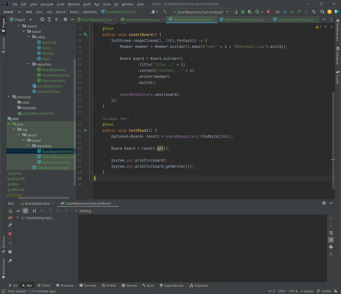Viewport: 341px width, 294px height.
Task: Click the Git Update Project arrow
Action: pos(285,12)
